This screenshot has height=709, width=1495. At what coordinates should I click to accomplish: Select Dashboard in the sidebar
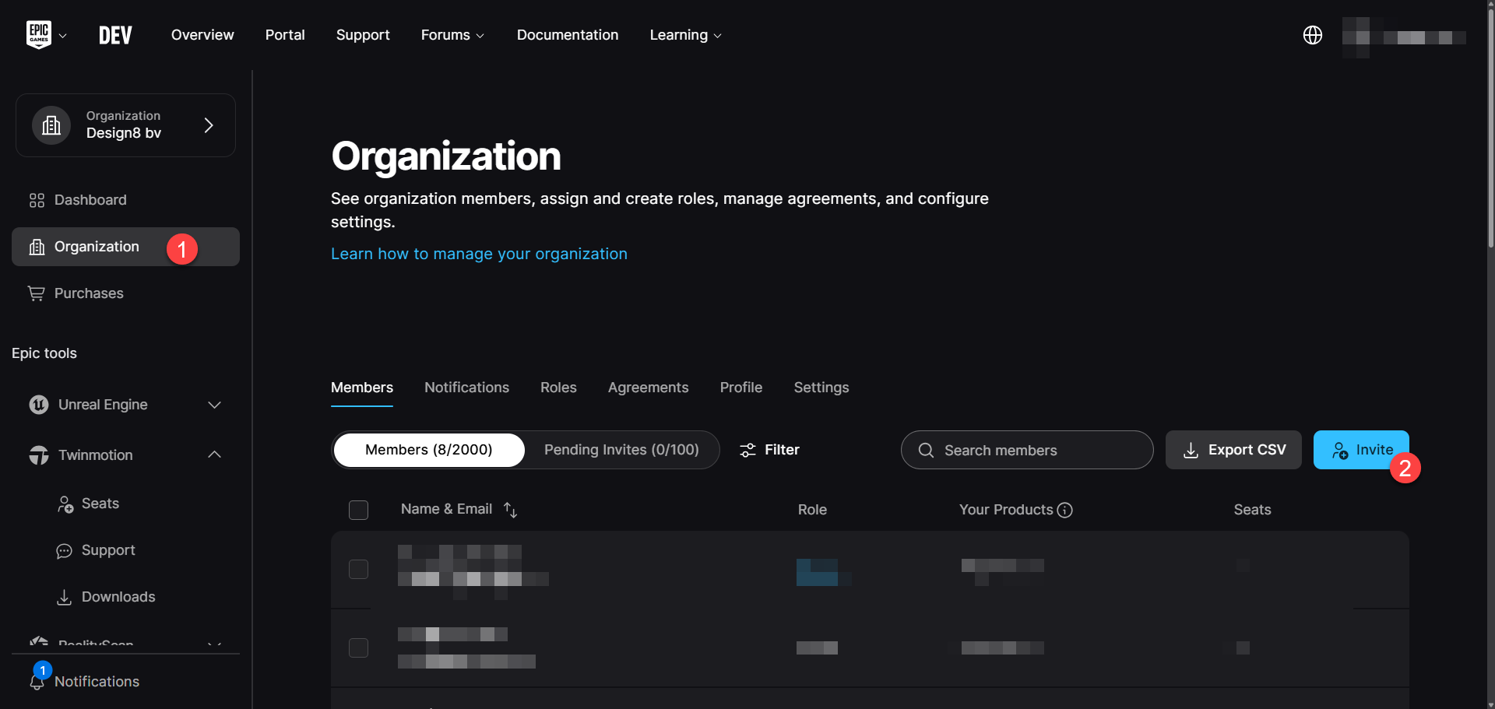point(90,200)
